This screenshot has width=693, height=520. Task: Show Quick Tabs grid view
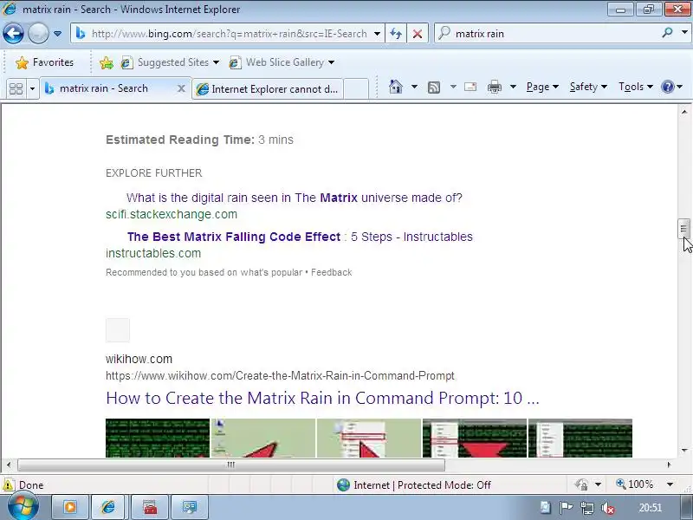(16, 89)
